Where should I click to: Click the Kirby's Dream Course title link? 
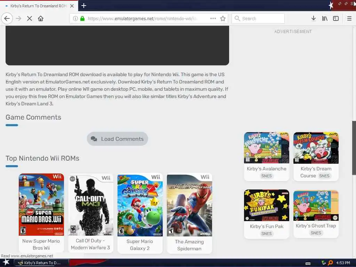[316, 172]
